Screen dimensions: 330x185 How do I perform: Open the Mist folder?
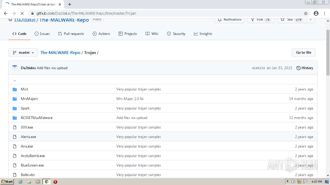[24, 89]
